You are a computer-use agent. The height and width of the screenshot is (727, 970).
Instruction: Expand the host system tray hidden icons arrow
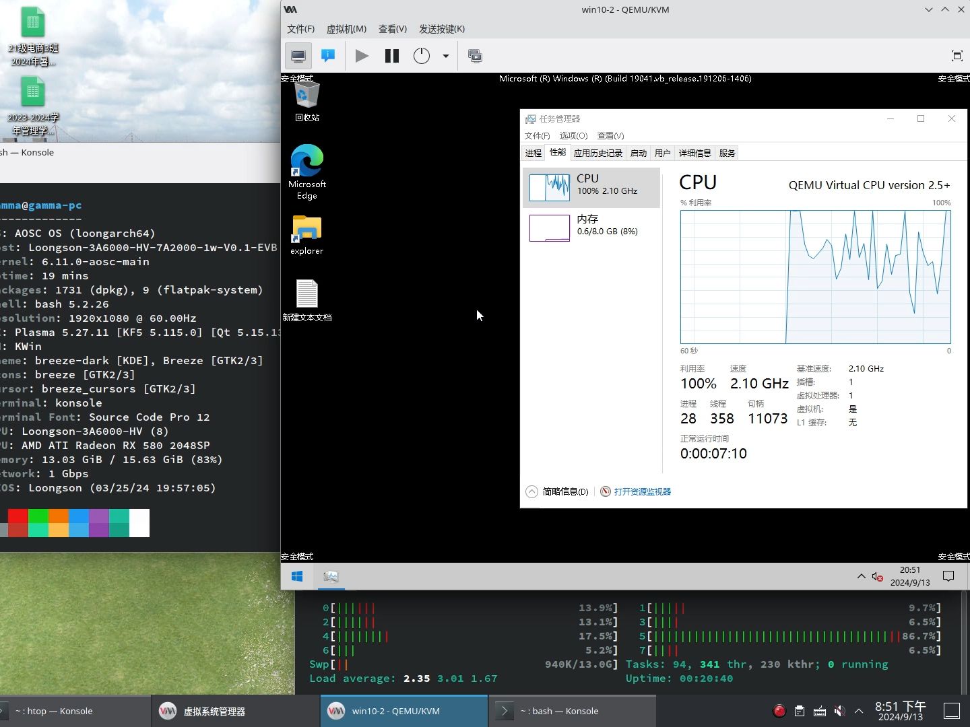point(859,711)
